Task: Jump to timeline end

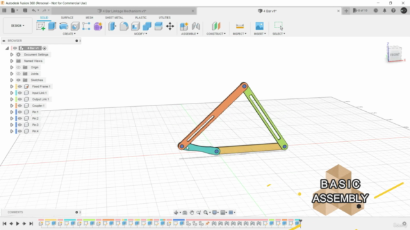Action: pos(31,224)
